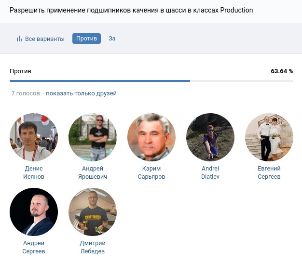This screenshot has height=263, width=302.
Task: Open the Андрей Ярошевич name link
Action: click(x=93, y=172)
